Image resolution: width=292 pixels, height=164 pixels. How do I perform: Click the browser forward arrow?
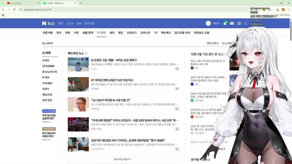pos(9,10)
